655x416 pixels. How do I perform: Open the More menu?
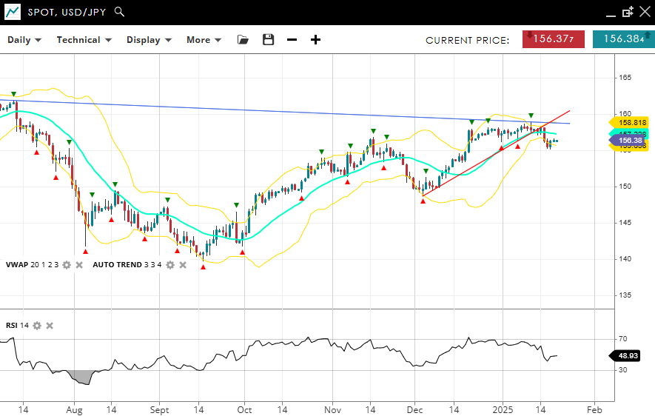tap(204, 40)
